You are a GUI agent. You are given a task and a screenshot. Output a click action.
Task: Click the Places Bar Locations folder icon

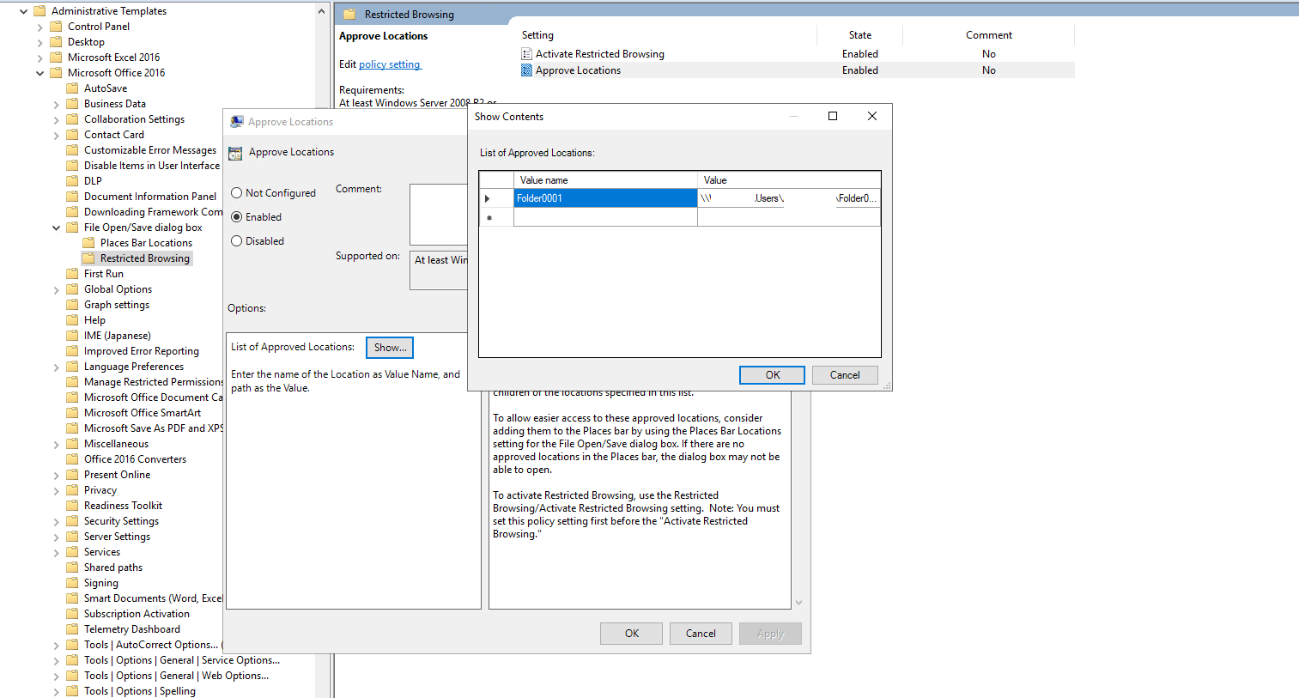(89, 242)
